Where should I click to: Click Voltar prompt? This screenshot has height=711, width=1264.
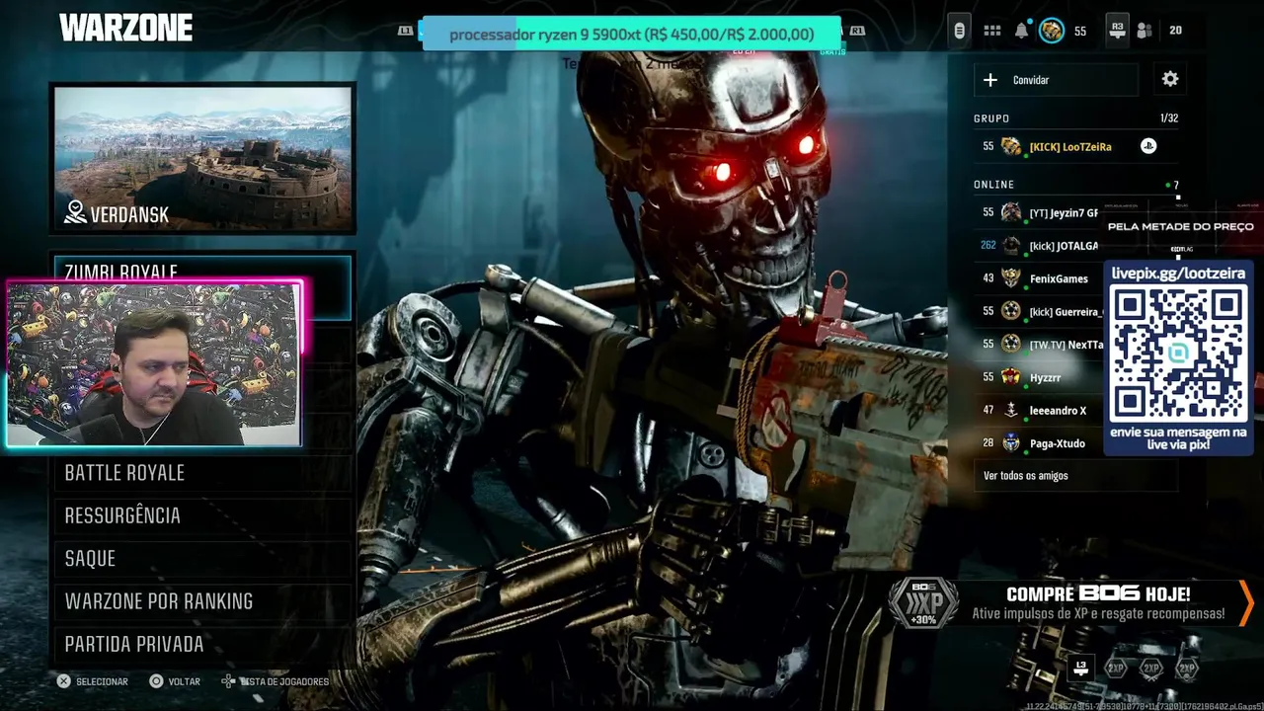coord(175,681)
